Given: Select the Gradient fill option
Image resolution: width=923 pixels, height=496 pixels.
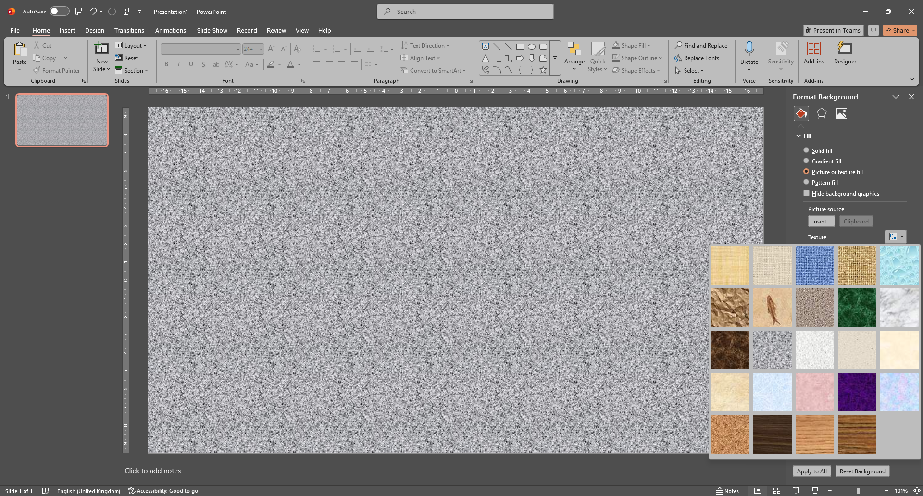Looking at the screenshot, I should click(x=822, y=161).
